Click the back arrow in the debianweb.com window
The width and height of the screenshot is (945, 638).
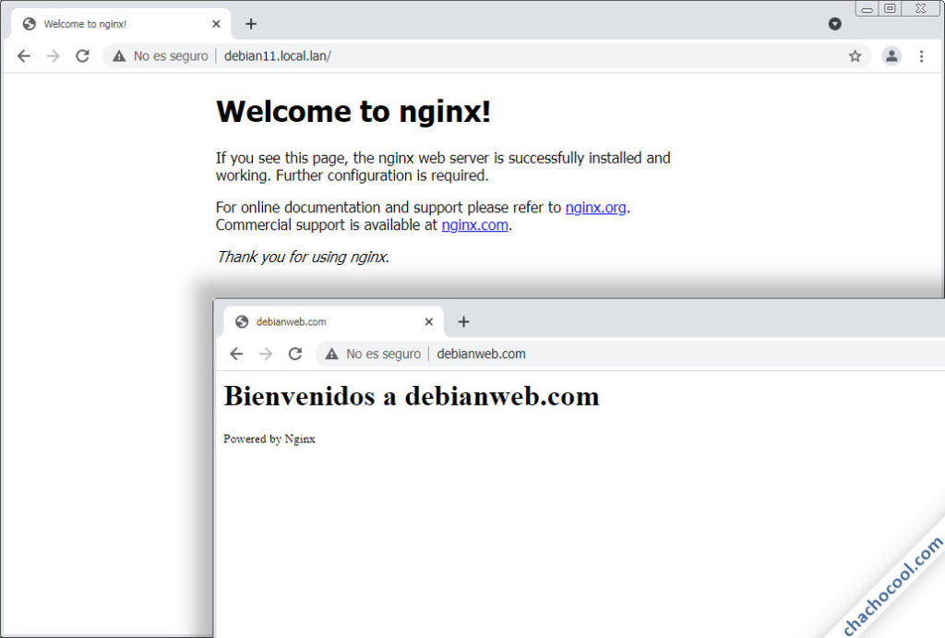[236, 354]
